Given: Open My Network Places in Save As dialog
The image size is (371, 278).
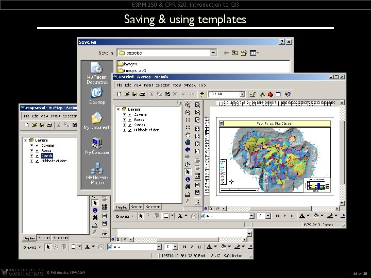Looking at the screenshot, I should tap(97, 173).
